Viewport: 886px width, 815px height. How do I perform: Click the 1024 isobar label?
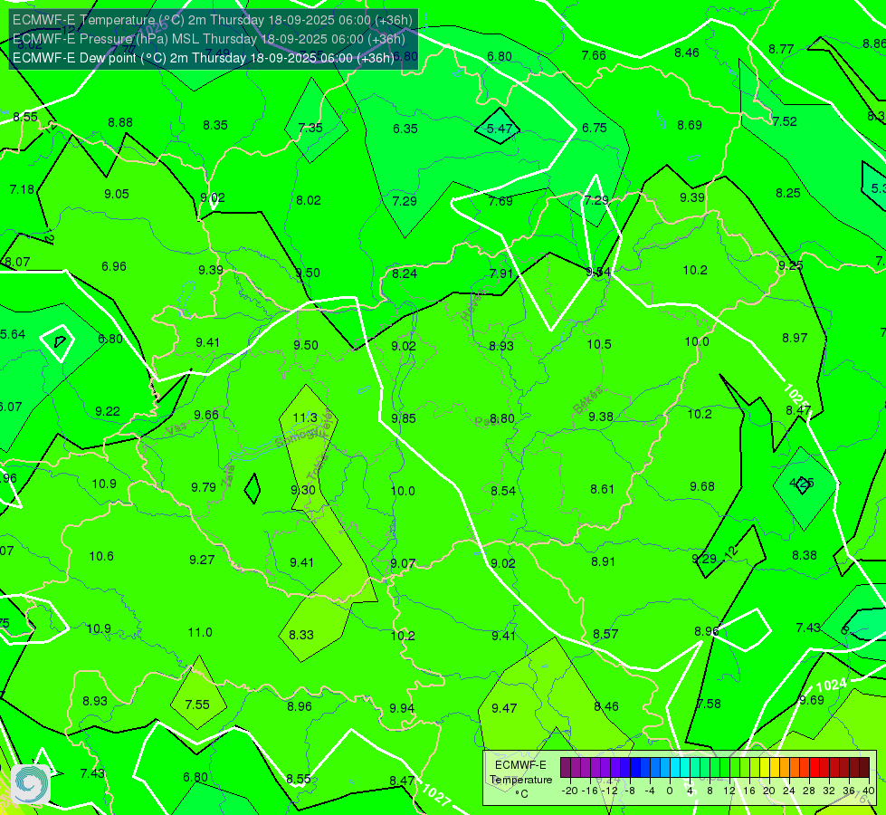pyautogui.click(x=831, y=685)
